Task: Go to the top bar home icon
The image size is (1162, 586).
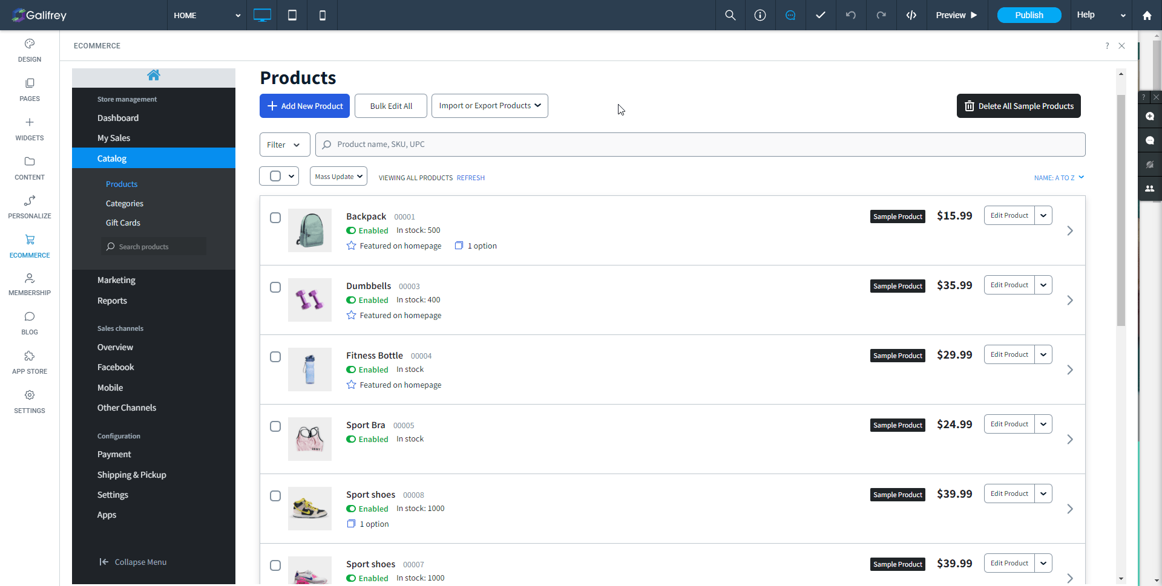Action: 1147,16
